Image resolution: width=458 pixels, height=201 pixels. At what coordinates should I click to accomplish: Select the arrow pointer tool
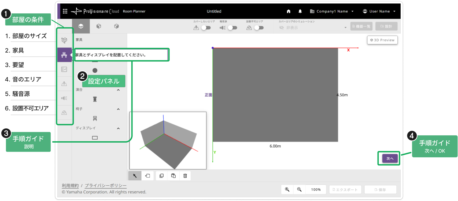coord(135,176)
